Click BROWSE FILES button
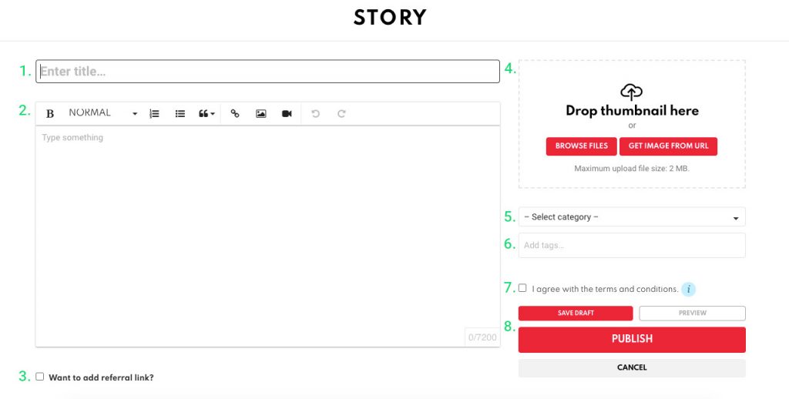 tap(581, 146)
